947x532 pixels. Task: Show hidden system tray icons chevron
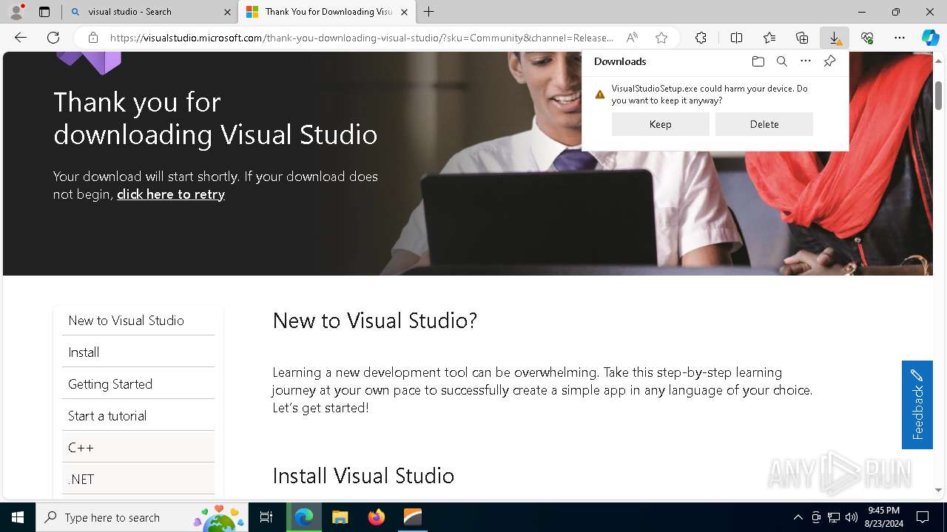(x=798, y=517)
